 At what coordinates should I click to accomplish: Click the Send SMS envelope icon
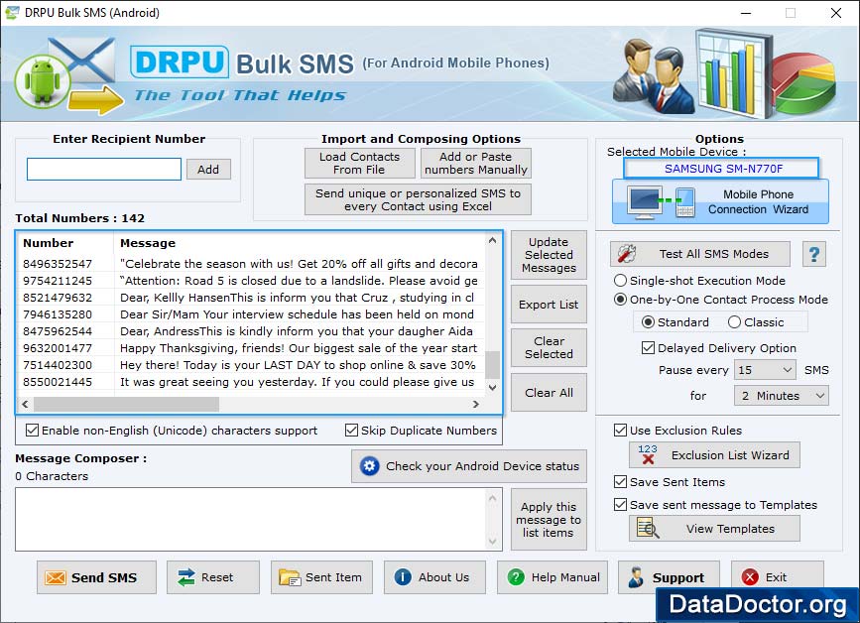[56, 577]
